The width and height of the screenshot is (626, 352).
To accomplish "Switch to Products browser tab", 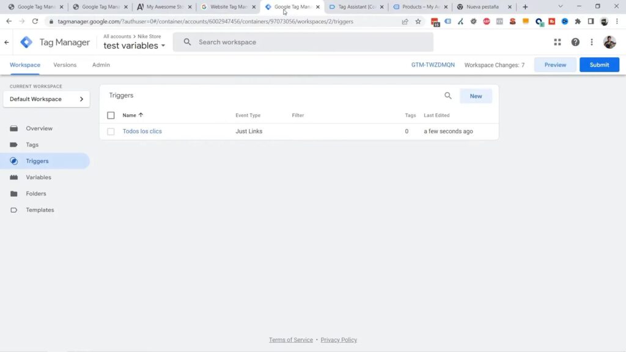I will coord(419,7).
